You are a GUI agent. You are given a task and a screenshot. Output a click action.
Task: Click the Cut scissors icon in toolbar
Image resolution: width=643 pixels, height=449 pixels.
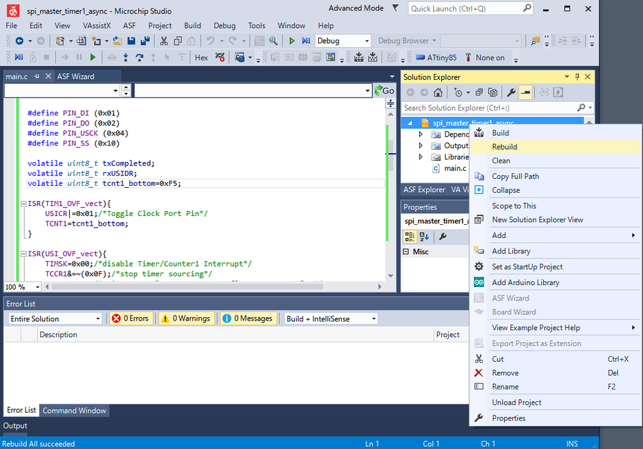pyautogui.click(x=164, y=41)
